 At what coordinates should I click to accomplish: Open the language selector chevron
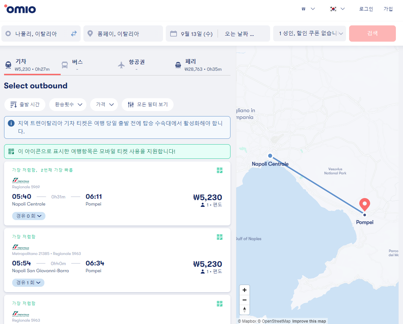click(x=343, y=9)
